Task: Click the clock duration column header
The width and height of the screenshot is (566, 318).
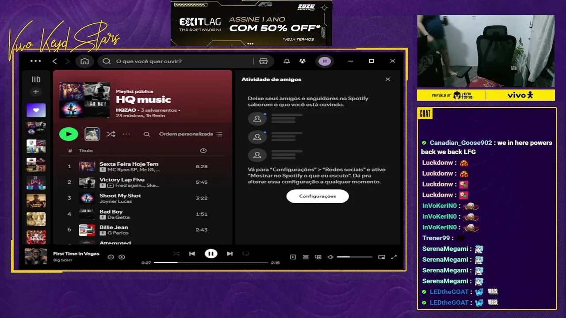Action: (x=203, y=151)
